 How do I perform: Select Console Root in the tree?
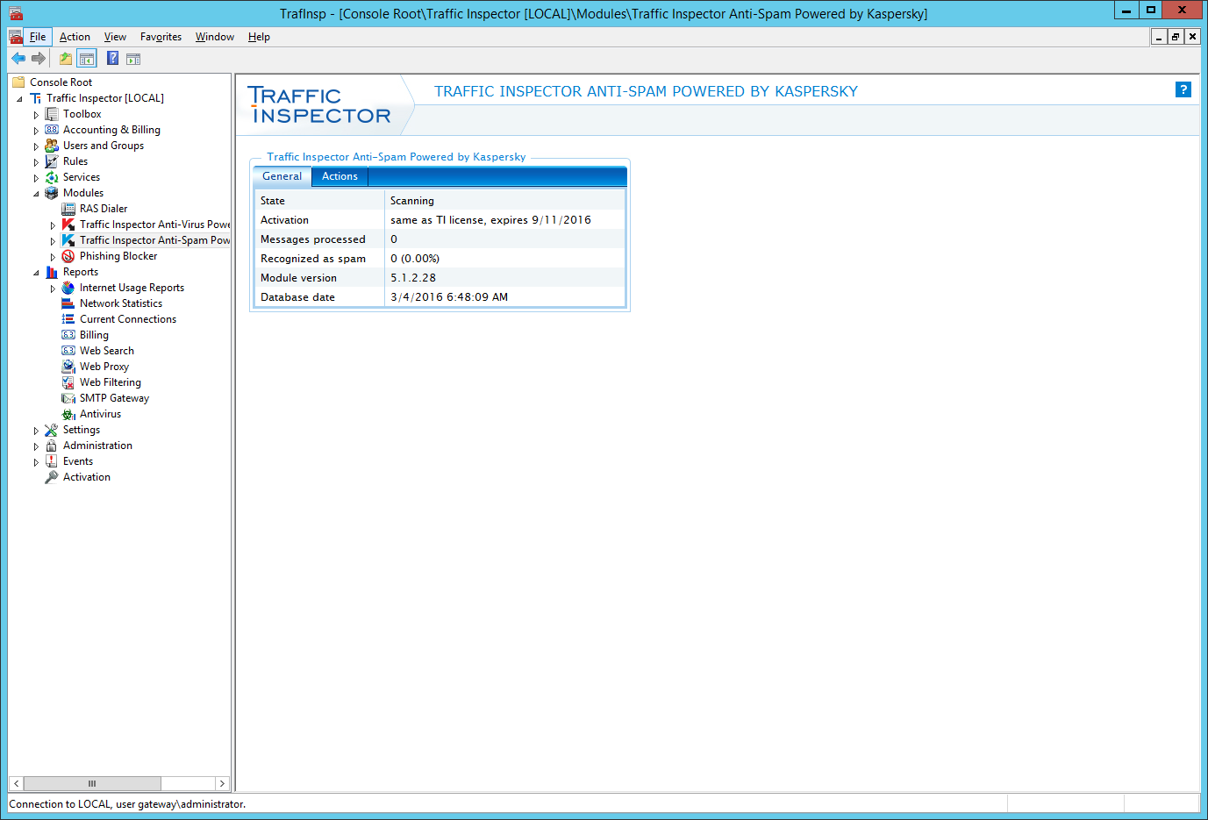[x=61, y=82]
